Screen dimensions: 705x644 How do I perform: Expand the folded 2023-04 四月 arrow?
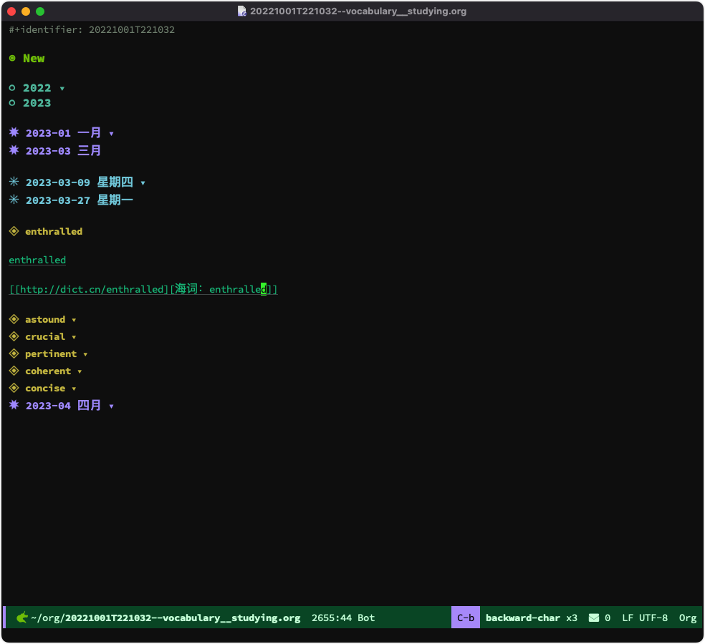[112, 406]
